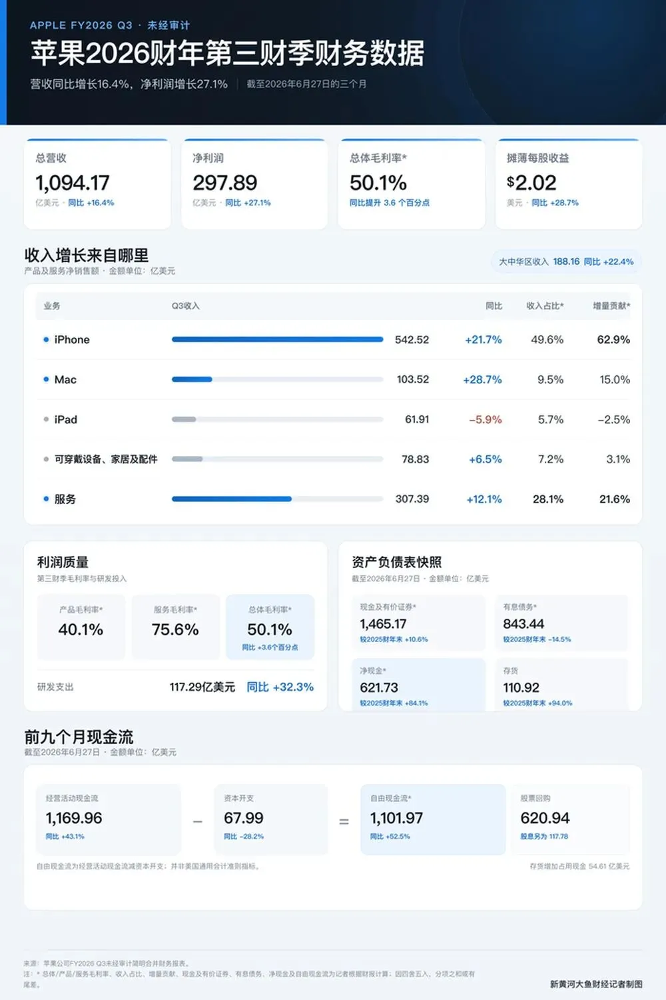Click the Mac revenue value 103.52
This screenshot has height=1000, width=666.
[x=413, y=379]
